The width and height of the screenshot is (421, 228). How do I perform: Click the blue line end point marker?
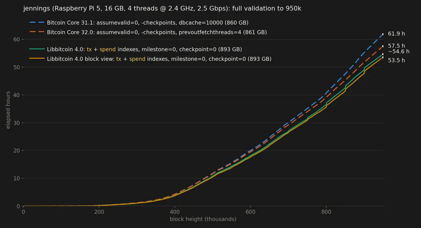(x=383, y=34)
